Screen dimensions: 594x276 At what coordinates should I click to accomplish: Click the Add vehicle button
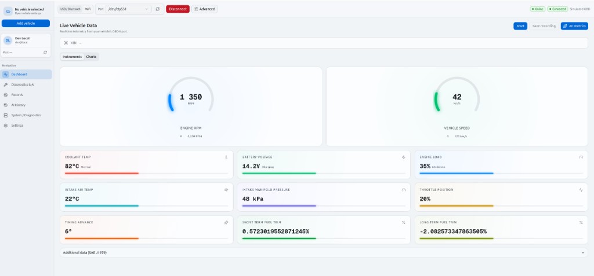[x=26, y=23]
